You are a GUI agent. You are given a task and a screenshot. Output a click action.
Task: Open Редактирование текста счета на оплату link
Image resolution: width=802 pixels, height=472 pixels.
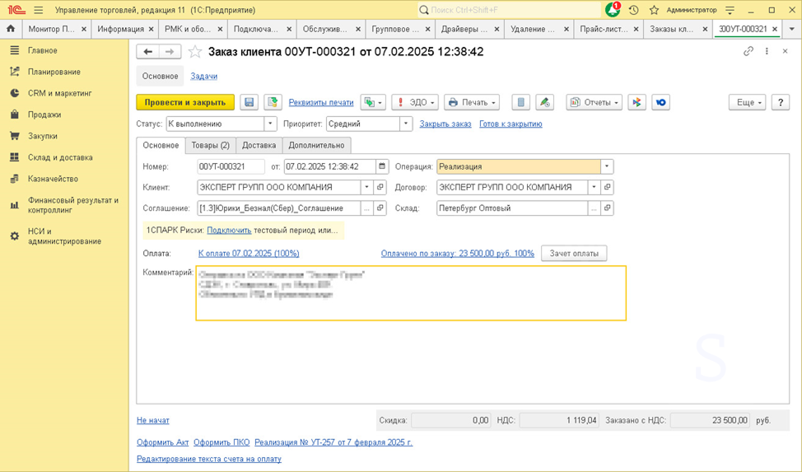coord(208,459)
